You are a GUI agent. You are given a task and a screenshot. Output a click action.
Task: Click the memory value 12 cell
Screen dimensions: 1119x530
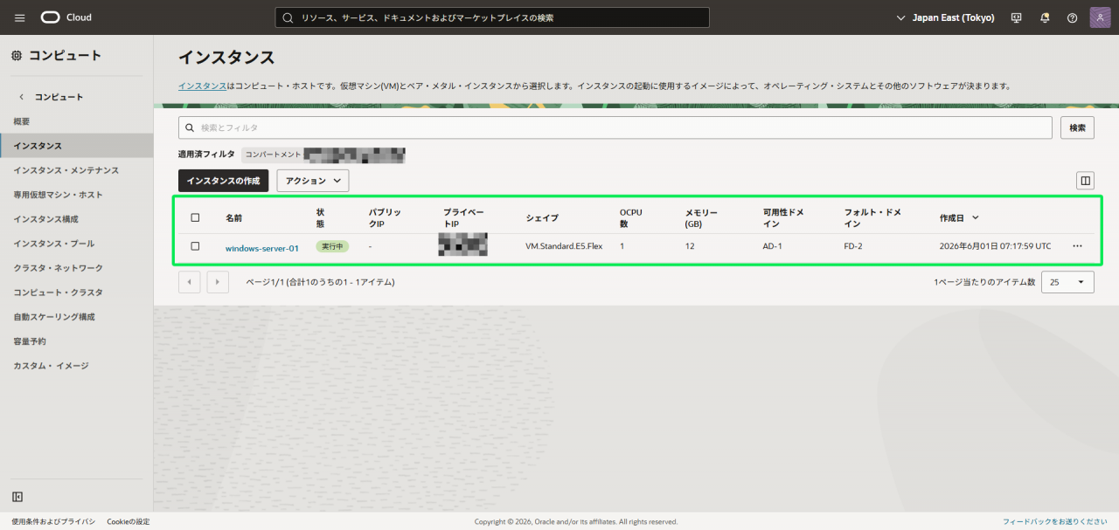pos(690,246)
